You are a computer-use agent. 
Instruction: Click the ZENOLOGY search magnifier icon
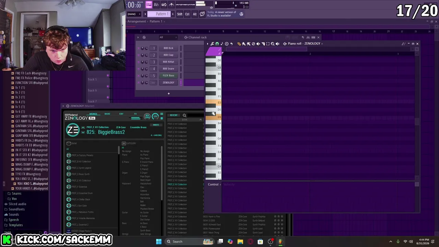(x=185, y=116)
